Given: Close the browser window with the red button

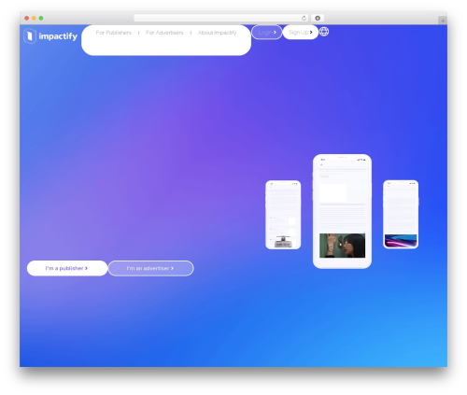Looking at the screenshot, I should click(27, 18).
